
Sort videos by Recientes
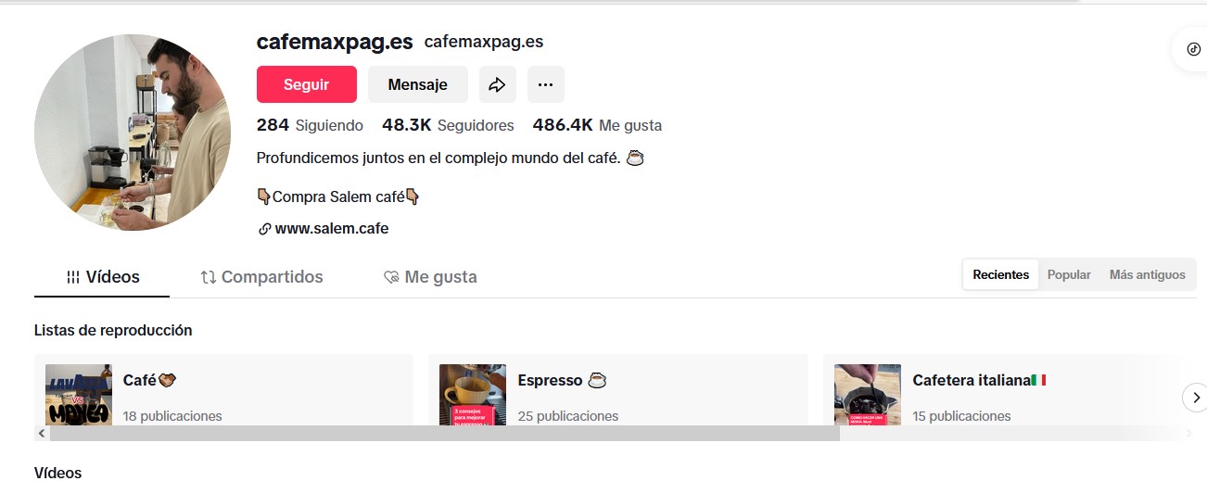tap(1000, 274)
